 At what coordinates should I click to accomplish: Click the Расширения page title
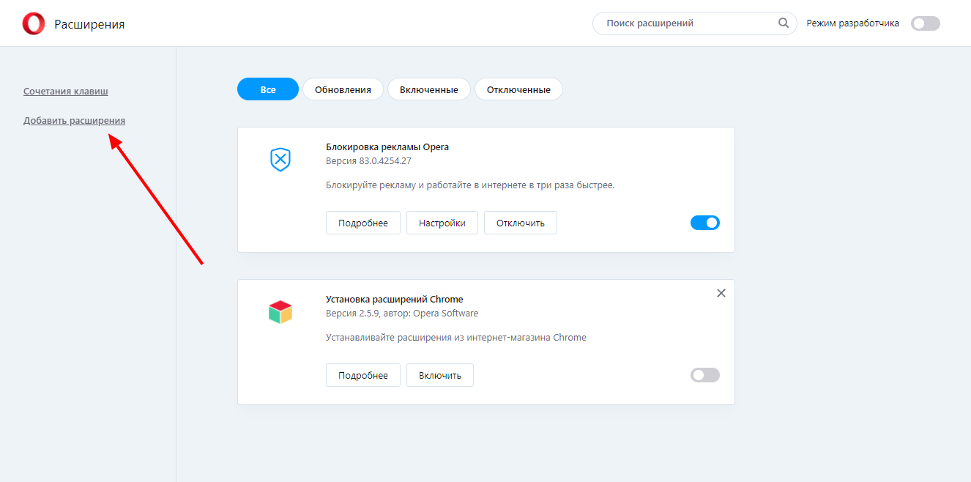[89, 24]
